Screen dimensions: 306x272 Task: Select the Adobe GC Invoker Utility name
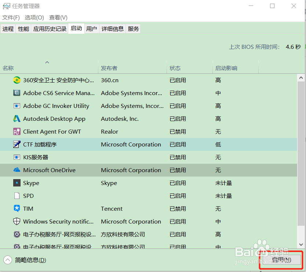pyautogui.click(x=56, y=106)
